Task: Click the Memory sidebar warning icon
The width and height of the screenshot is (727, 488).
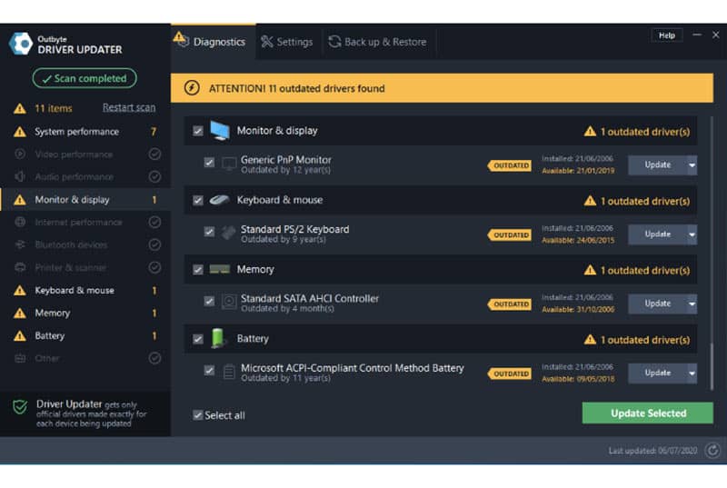Action: point(19,314)
